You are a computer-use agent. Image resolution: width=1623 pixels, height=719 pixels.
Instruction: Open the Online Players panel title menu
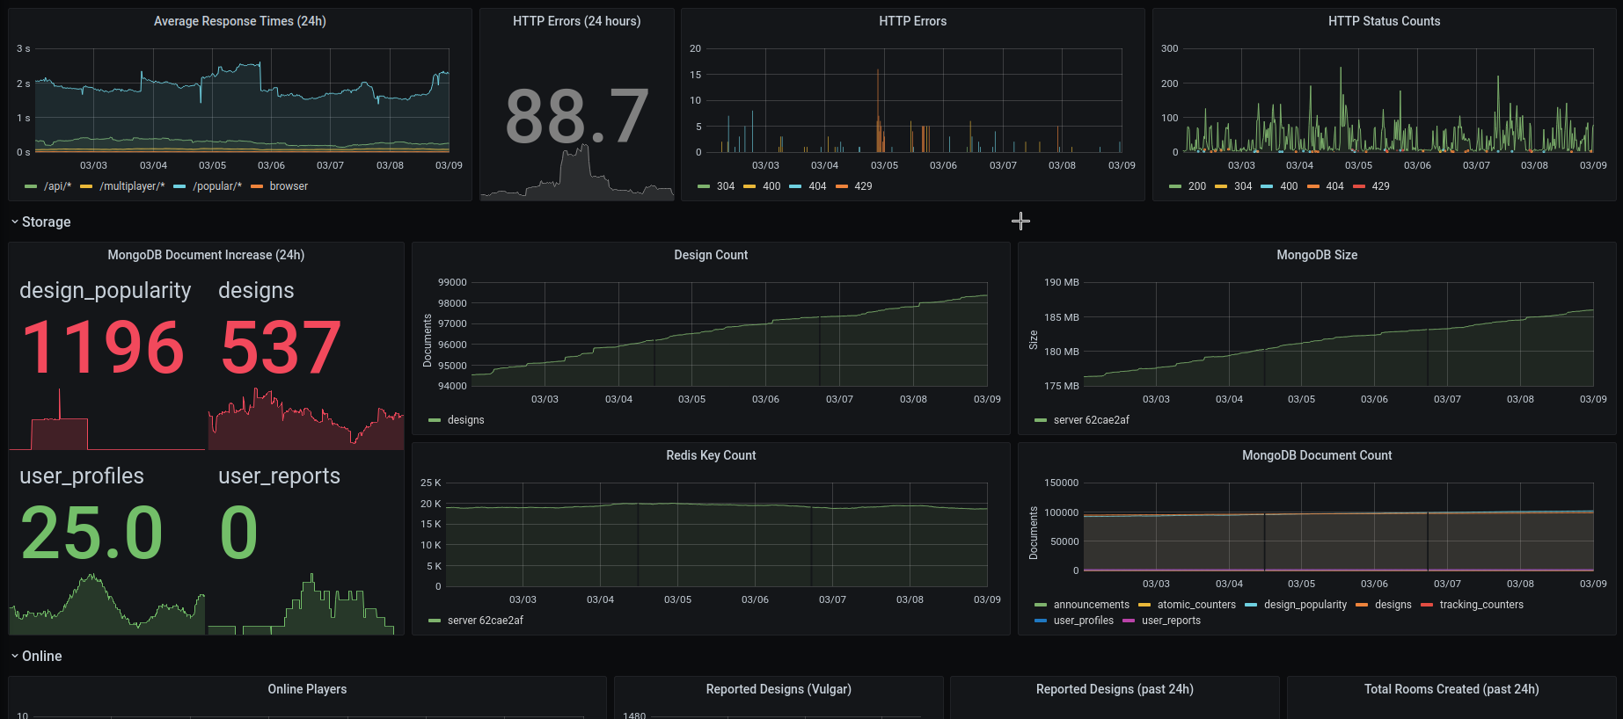coord(307,689)
